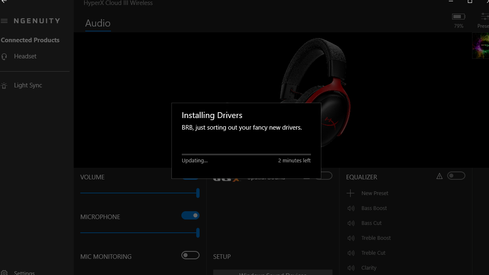Screen dimensions: 489x275
Task: Select the colorful preset thumbnail
Action: pos(481,46)
